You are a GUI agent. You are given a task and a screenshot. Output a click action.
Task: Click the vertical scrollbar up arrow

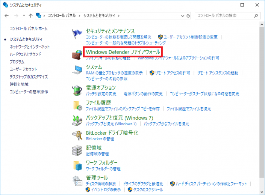click(x=262, y=25)
